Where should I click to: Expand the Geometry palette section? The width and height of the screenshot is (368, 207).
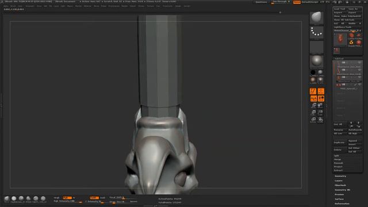click(x=340, y=176)
